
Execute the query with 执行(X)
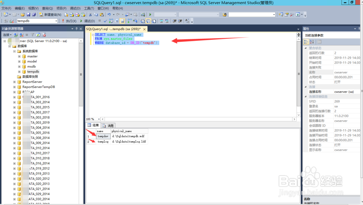click(69, 21)
